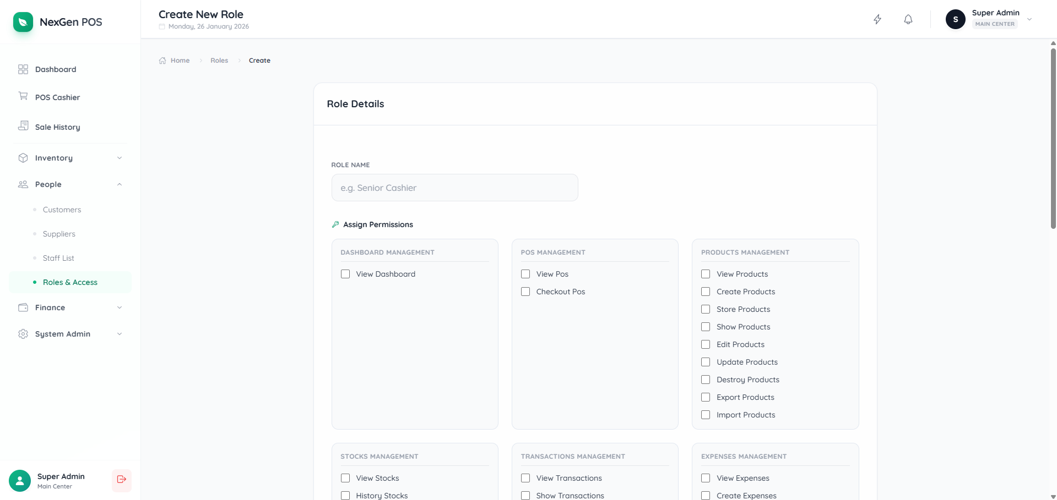Click the home icon in the breadcrumb
The height and width of the screenshot is (500, 1057).
[162, 60]
